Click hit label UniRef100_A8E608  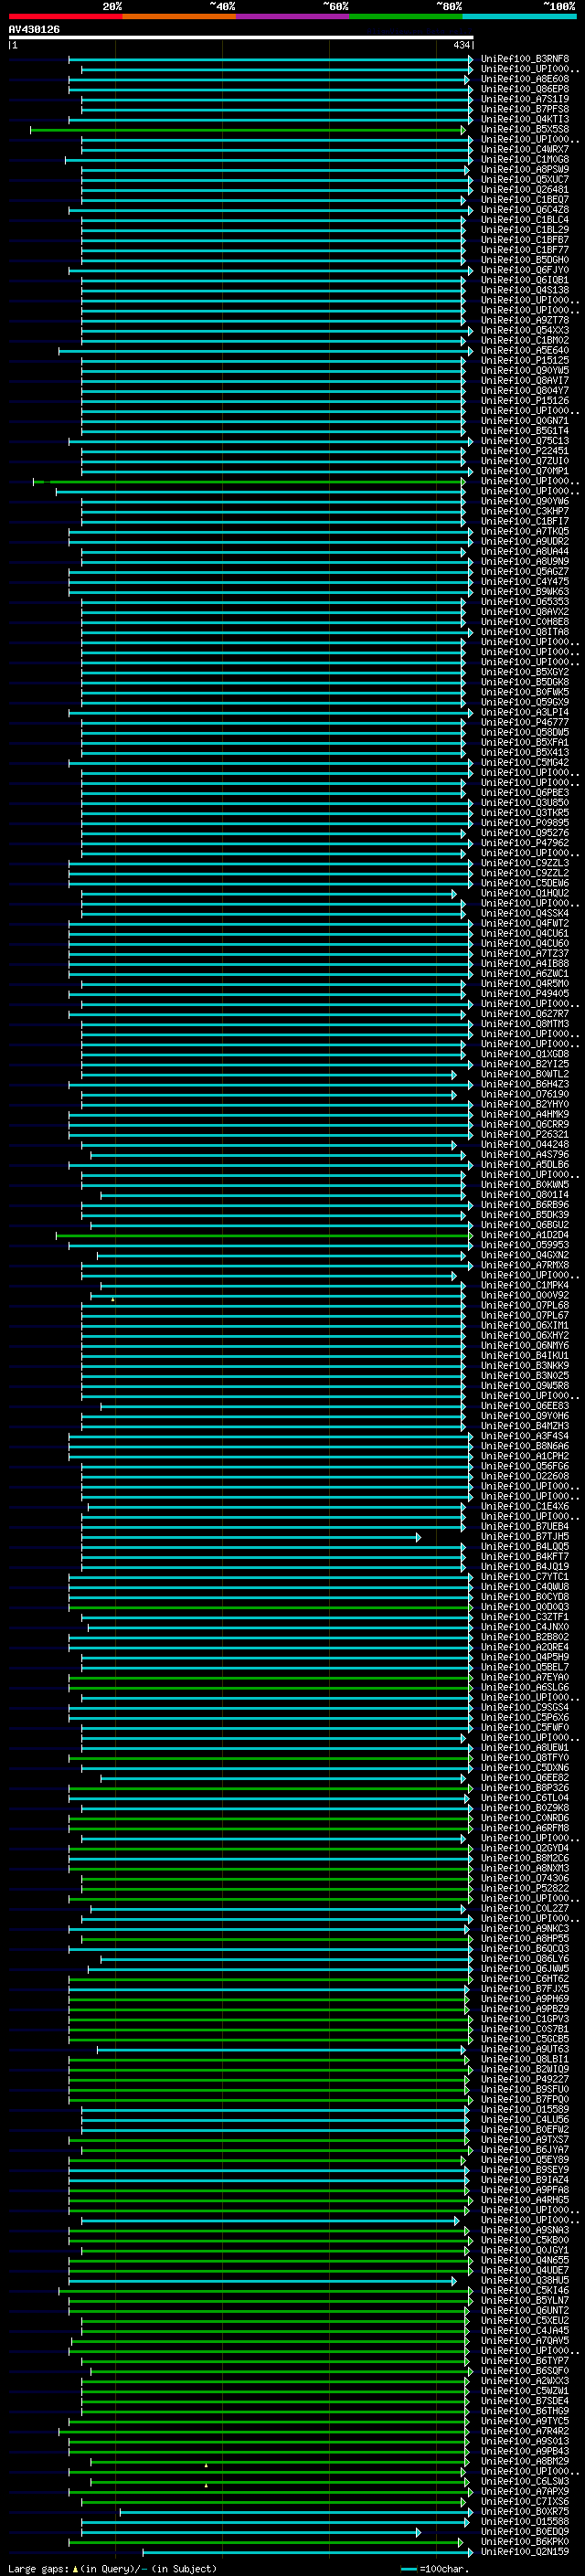pos(525,79)
